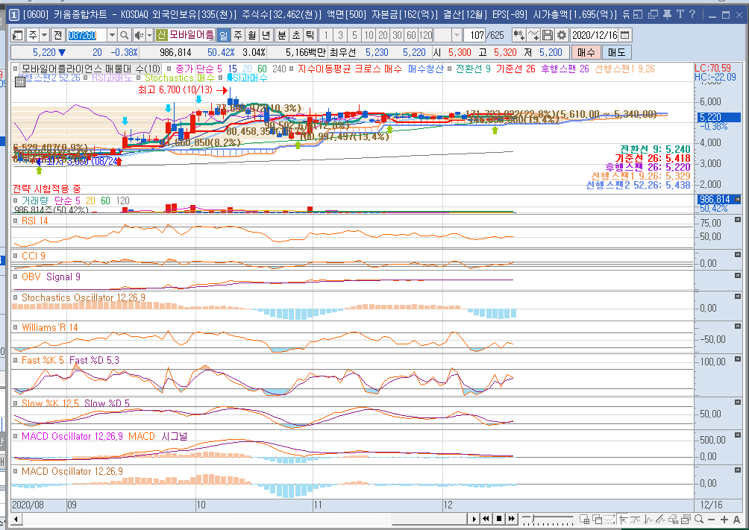Toggle the OBV Signal 9 indicator marker

tap(15, 277)
